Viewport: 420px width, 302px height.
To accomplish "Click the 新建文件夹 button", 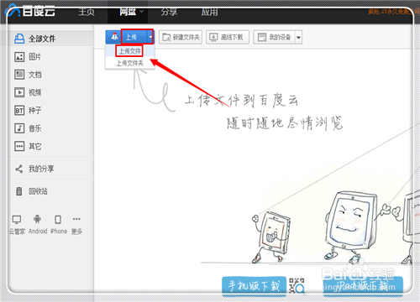I will click(181, 37).
